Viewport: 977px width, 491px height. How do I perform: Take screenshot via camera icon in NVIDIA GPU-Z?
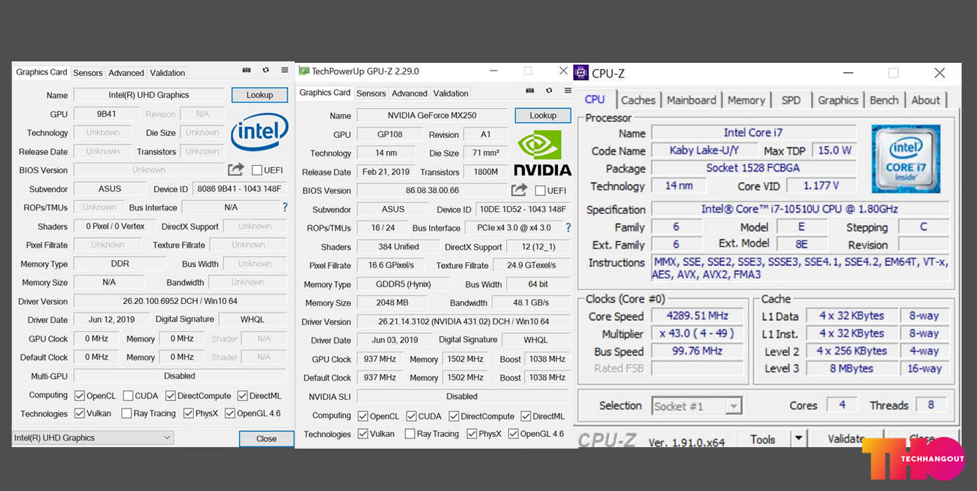pos(529,91)
